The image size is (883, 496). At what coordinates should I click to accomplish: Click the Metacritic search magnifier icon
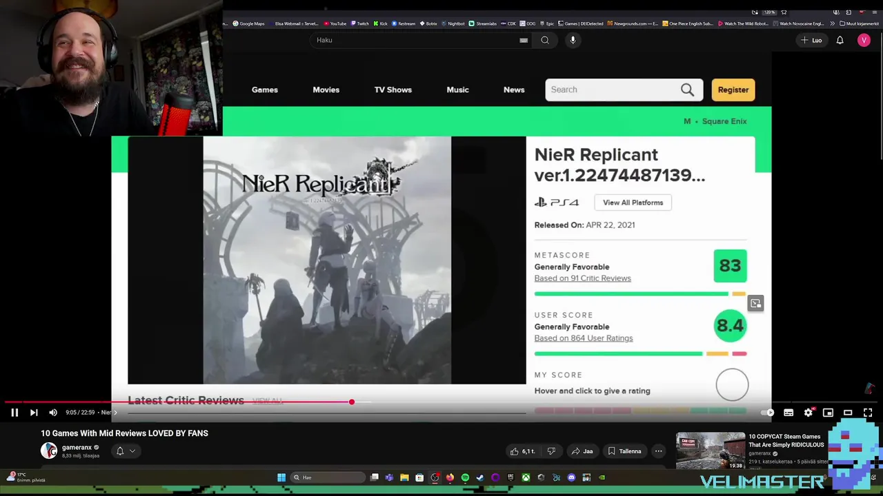coord(688,90)
